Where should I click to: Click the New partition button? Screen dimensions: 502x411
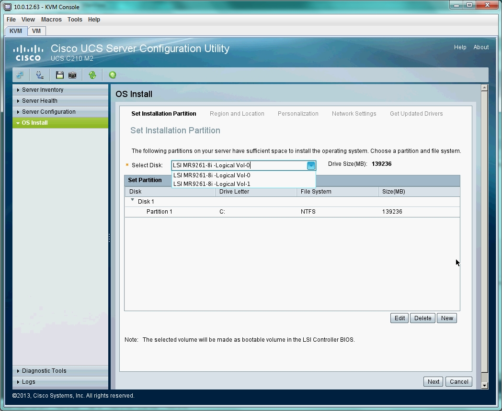(447, 318)
